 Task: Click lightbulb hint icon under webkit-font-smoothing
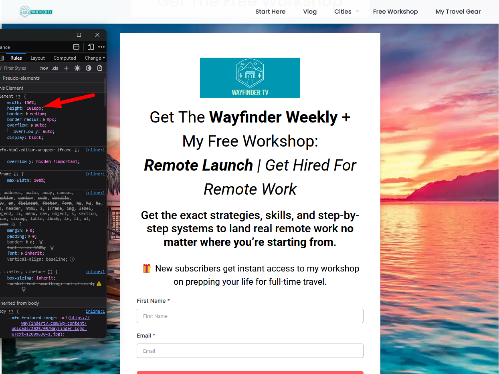(x=23, y=289)
